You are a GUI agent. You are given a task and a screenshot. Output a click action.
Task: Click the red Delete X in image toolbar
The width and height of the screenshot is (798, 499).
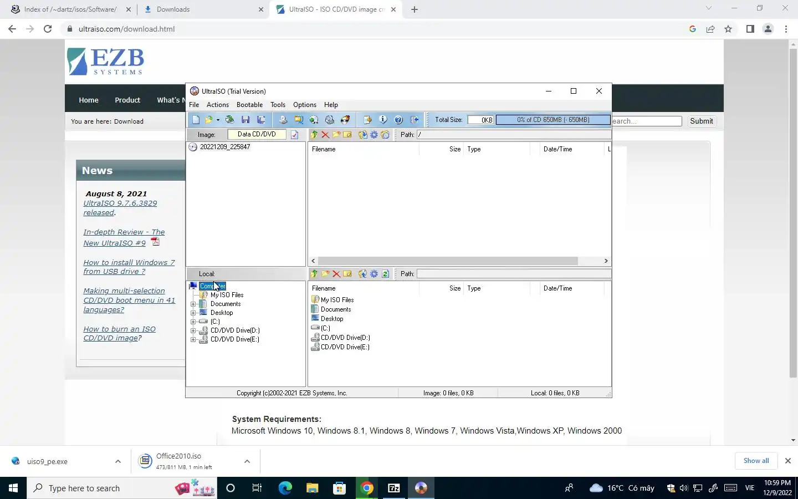pos(325,135)
